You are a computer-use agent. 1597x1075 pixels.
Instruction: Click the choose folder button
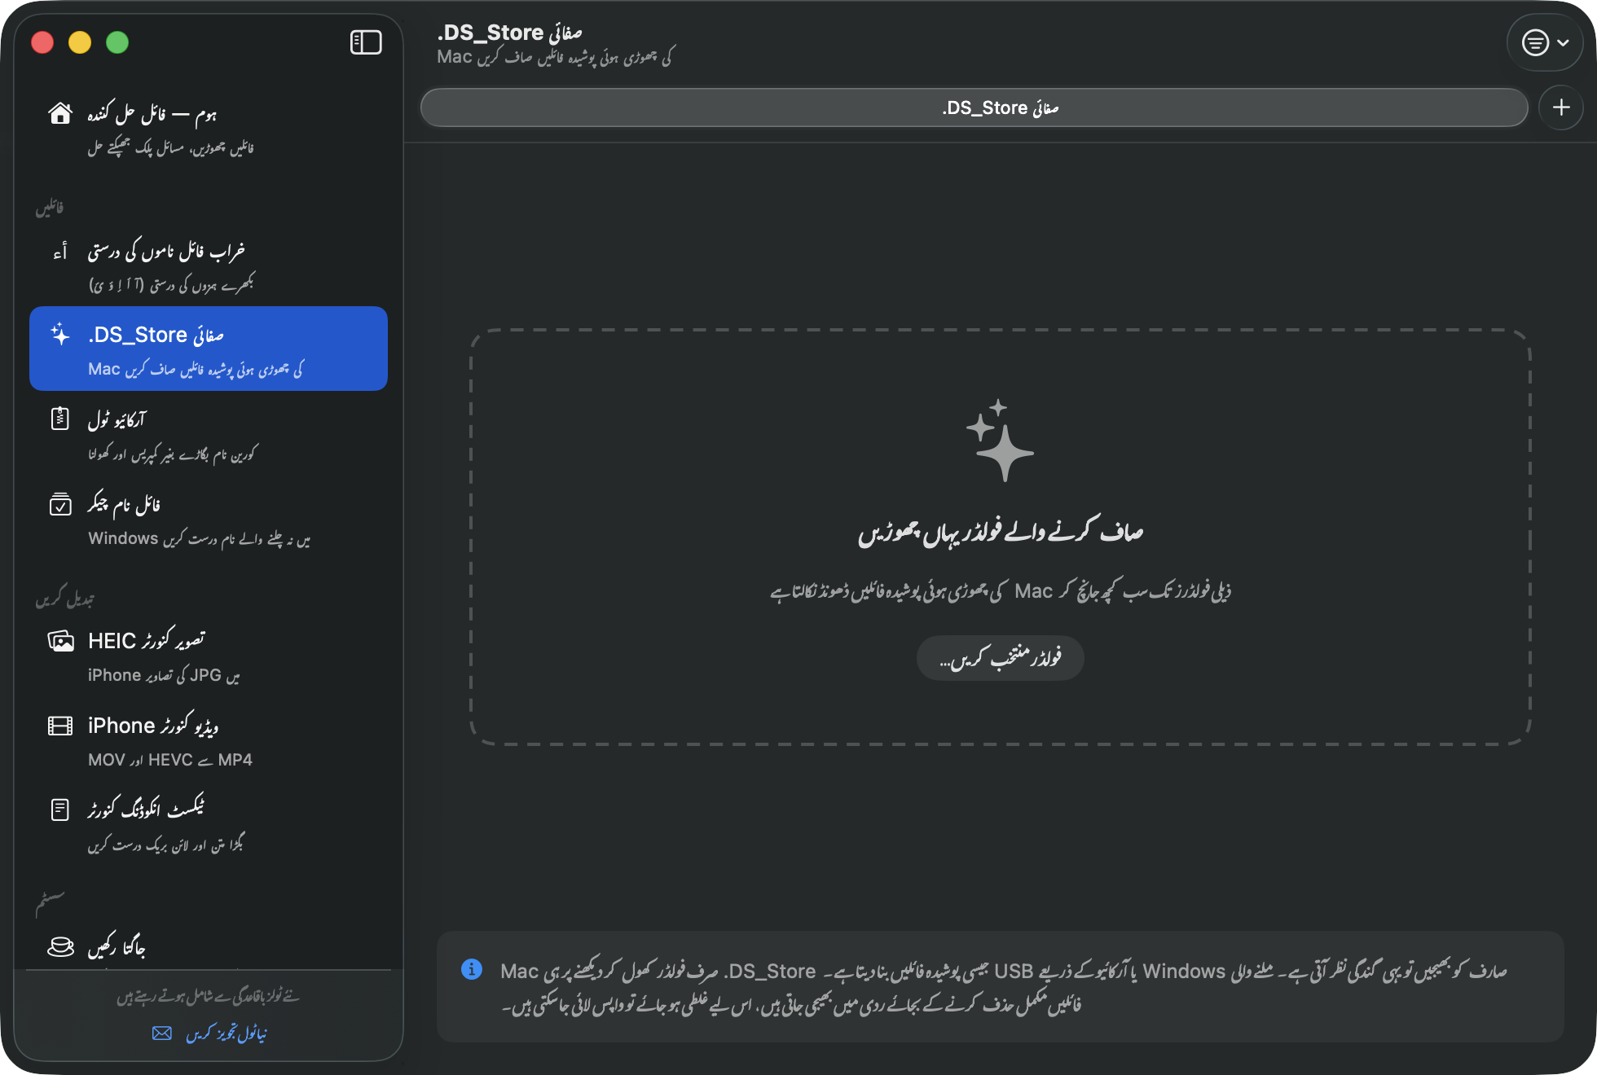[x=1001, y=657]
